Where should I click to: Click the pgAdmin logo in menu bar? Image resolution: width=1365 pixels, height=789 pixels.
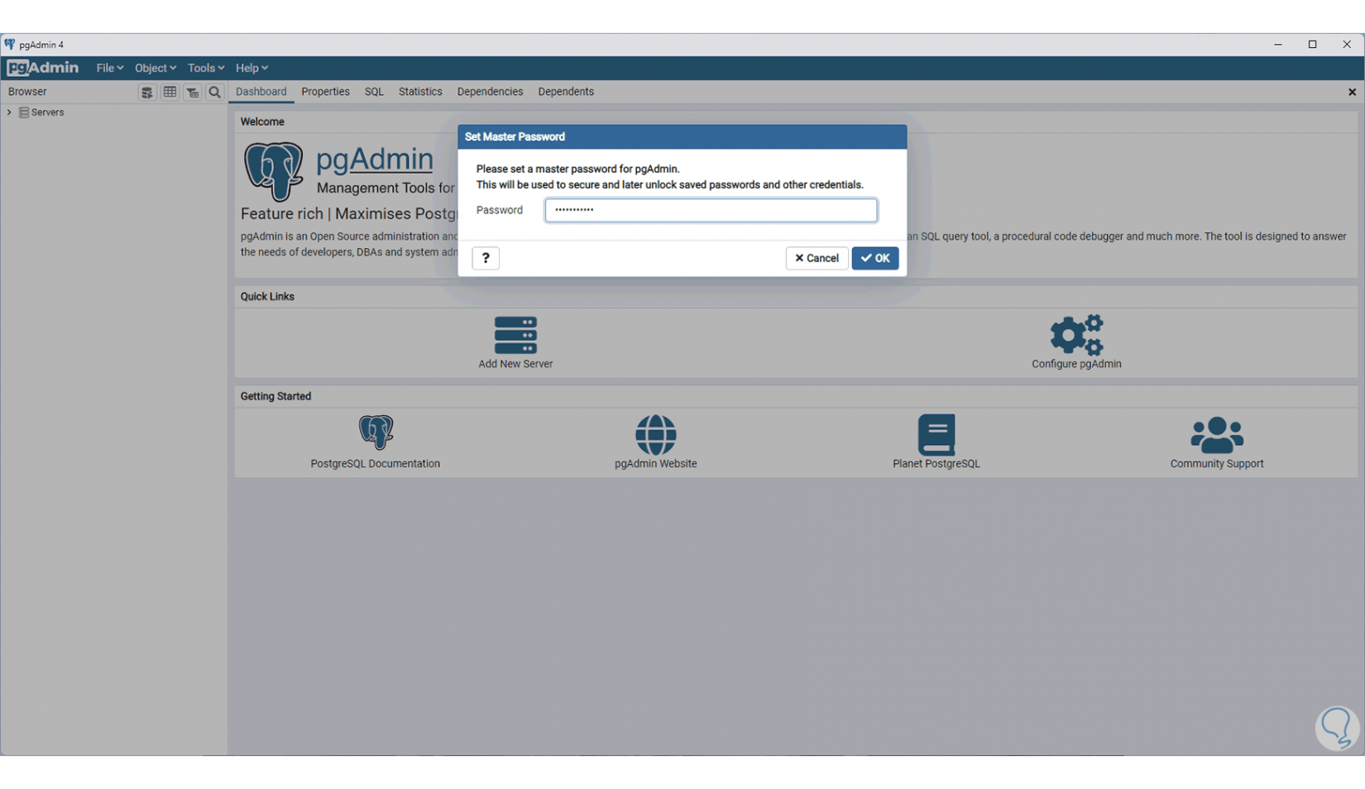tap(42, 68)
